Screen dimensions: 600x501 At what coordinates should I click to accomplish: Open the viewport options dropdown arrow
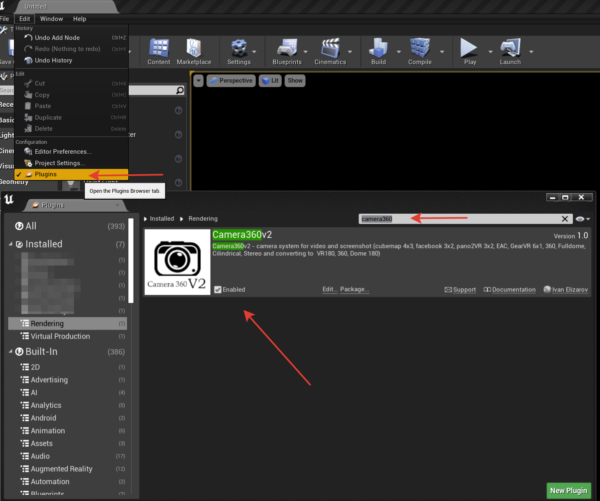[199, 81]
